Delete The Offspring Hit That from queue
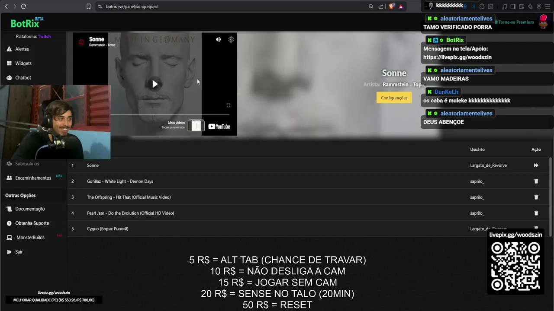Image resolution: width=554 pixels, height=311 pixels. pyautogui.click(x=536, y=197)
